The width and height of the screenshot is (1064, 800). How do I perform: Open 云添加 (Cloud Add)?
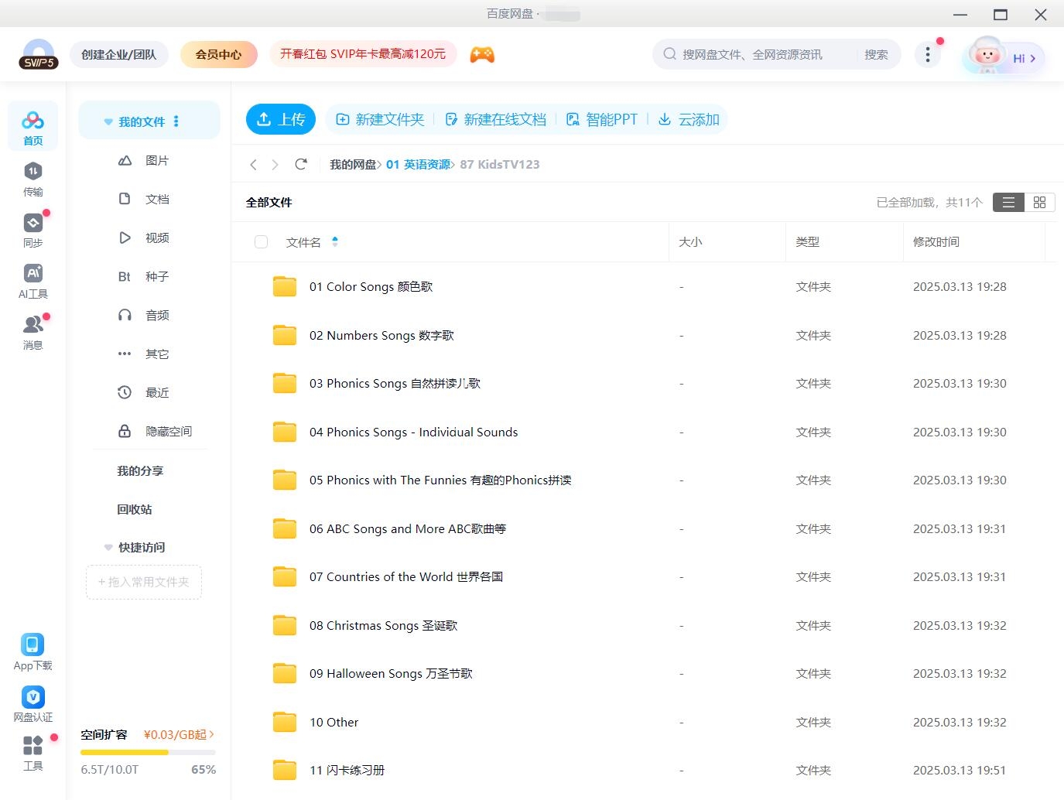[x=688, y=119]
